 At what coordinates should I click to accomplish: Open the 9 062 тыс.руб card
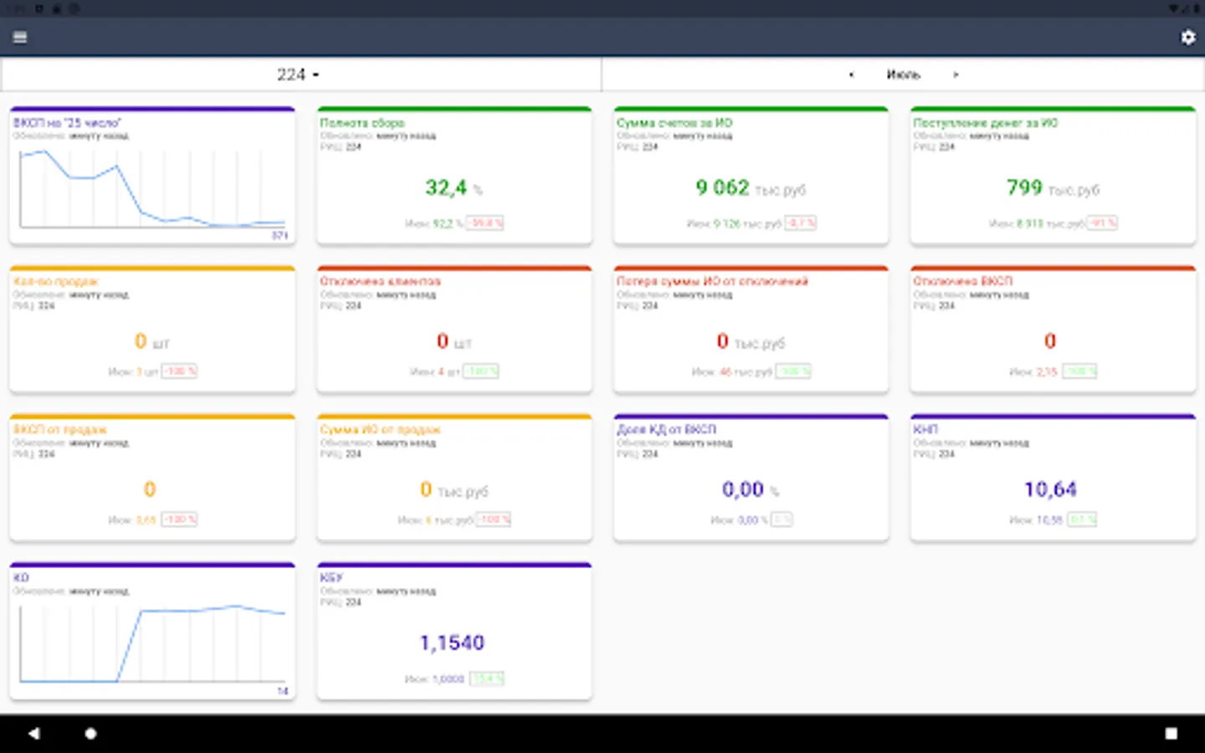[751, 176]
